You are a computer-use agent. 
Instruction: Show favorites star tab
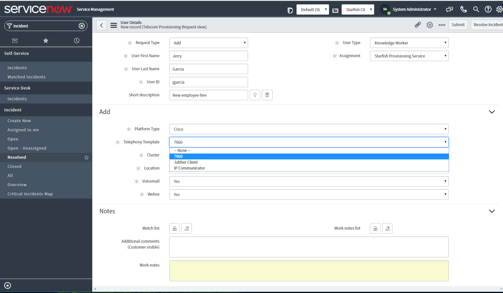46,41
